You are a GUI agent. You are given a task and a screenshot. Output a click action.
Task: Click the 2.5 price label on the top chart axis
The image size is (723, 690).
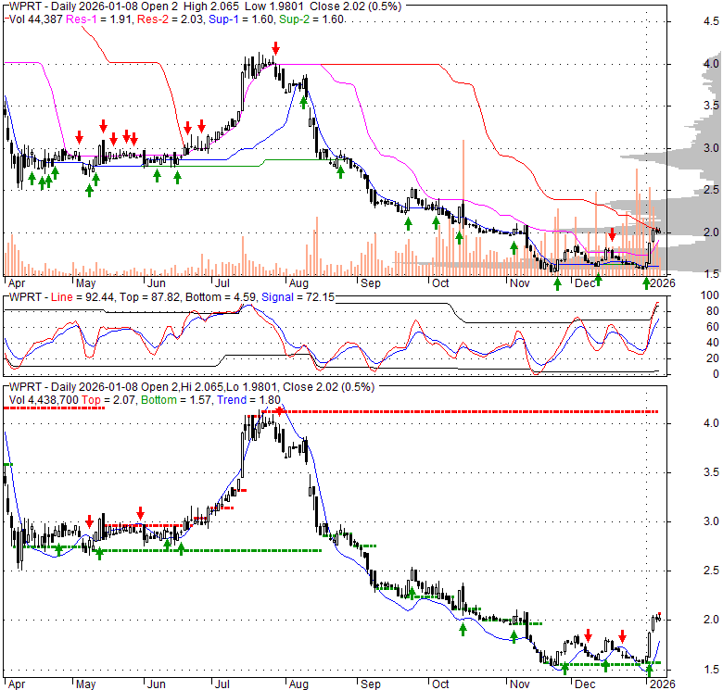pos(711,190)
